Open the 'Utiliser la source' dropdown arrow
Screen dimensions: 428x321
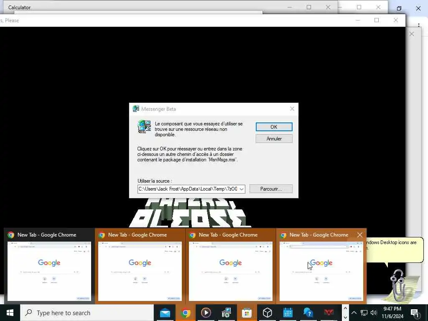242,189
